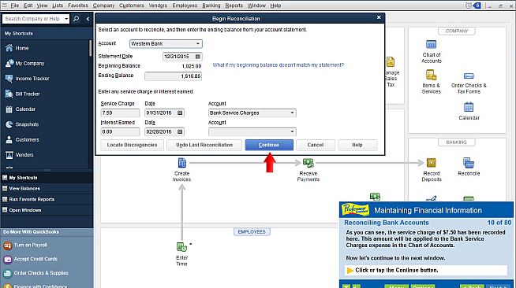Select My Shortcuts bottom tab
The image size is (516, 288).
coord(47,178)
